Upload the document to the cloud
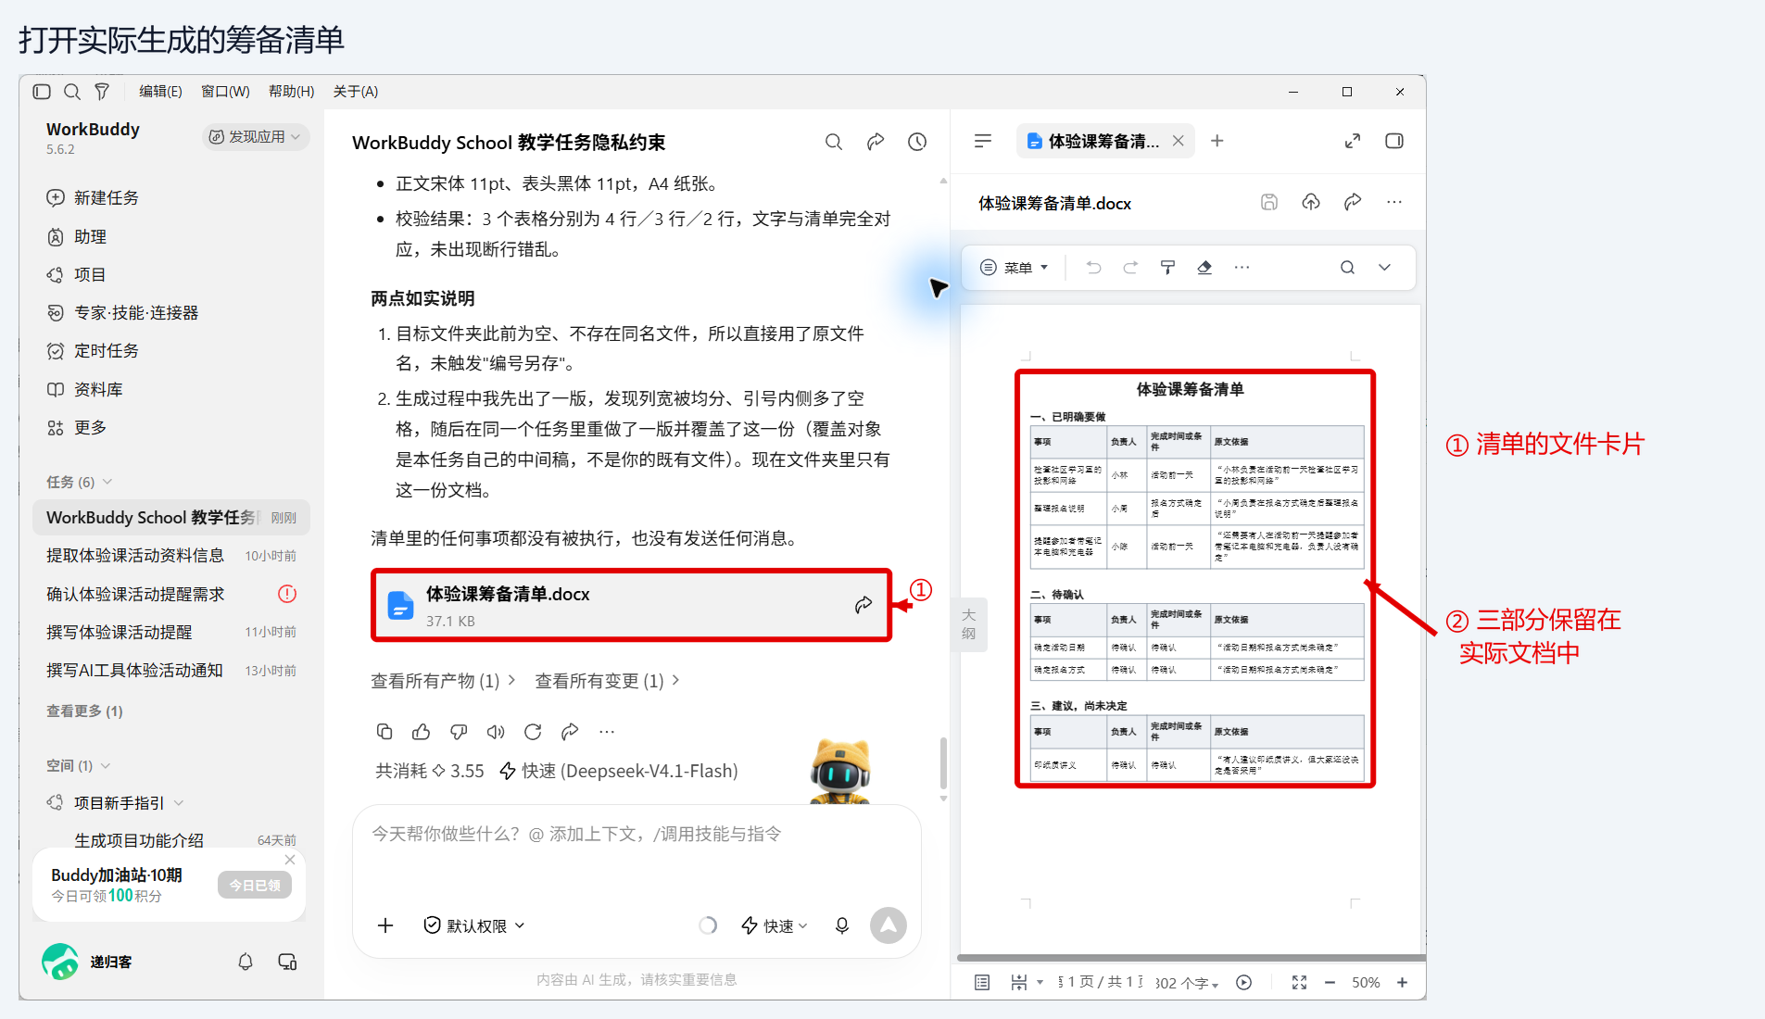1765x1019 pixels. coord(1311,202)
